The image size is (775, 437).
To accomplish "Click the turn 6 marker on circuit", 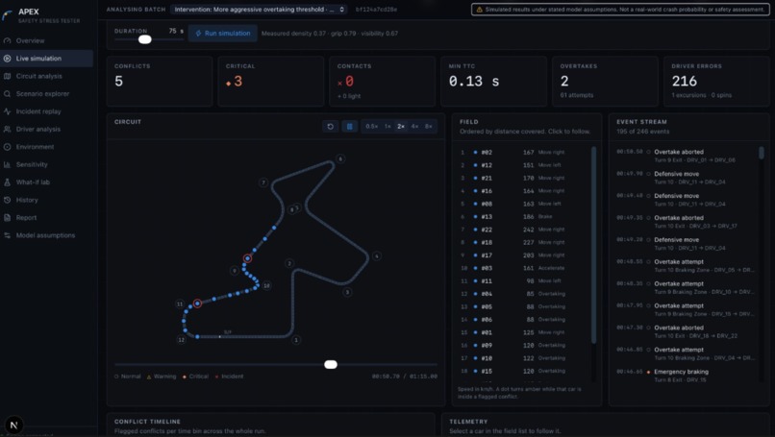I will (x=340, y=158).
